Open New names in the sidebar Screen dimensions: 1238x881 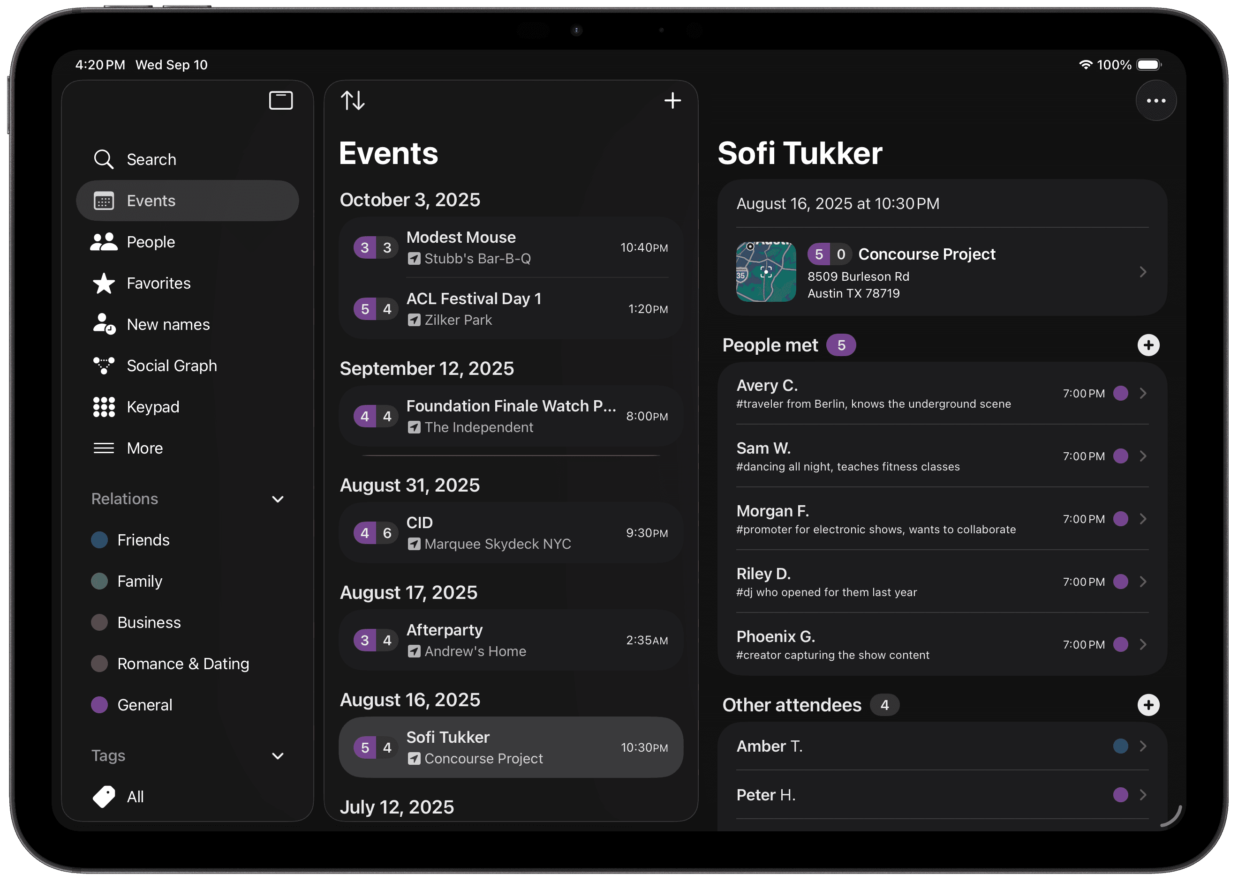pyautogui.click(x=168, y=324)
